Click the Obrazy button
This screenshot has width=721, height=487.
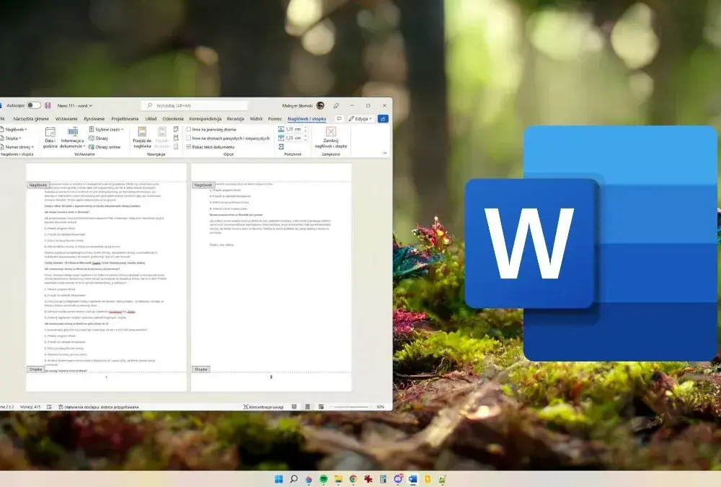click(x=98, y=138)
